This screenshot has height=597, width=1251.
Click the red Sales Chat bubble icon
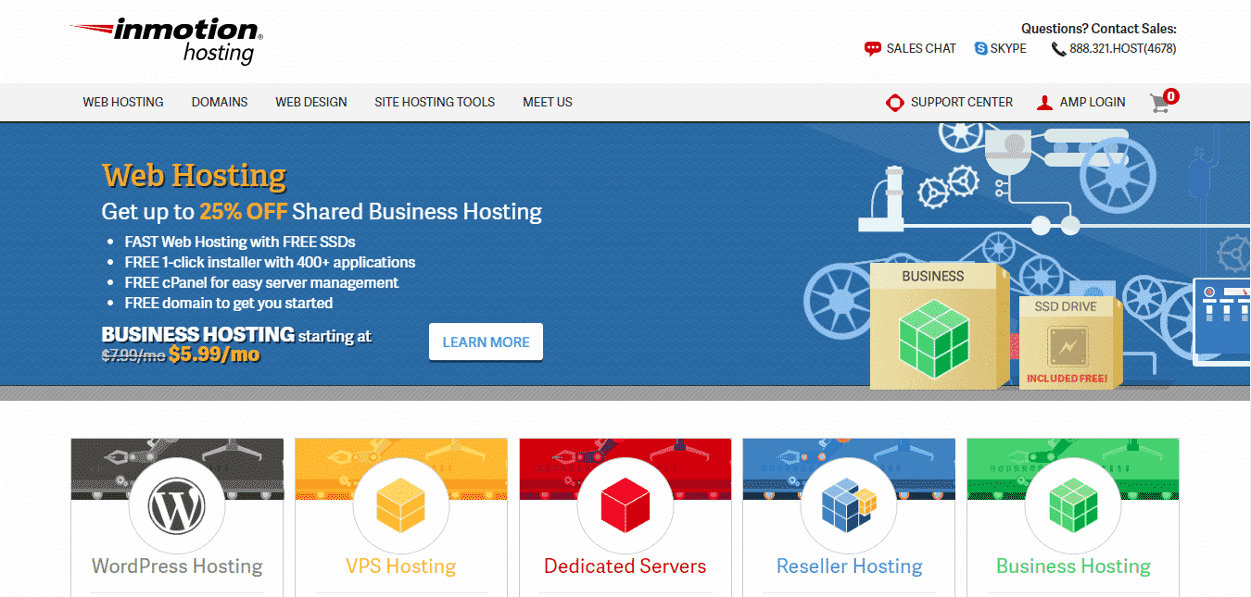coord(872,49)
